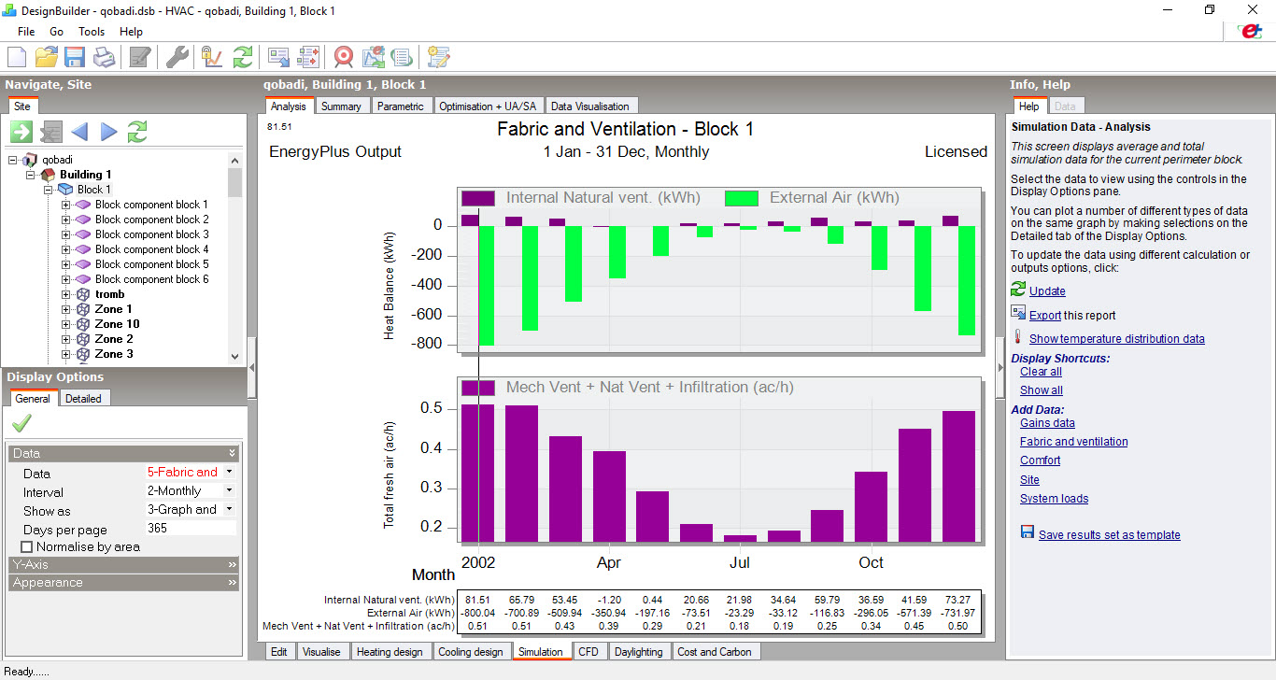Click the New file icon in toolbar

pyautogui.click(x=17, y=57)
